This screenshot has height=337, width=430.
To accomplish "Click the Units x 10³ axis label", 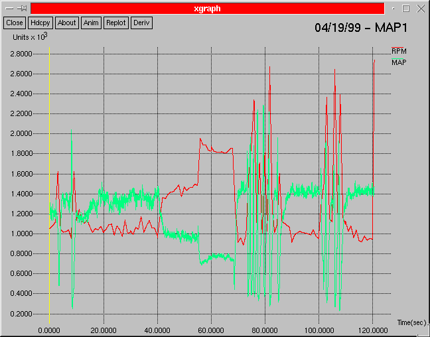I will [30, 36].
